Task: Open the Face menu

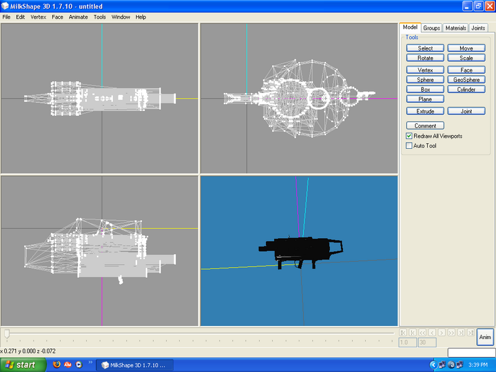Action: (57, 17)
